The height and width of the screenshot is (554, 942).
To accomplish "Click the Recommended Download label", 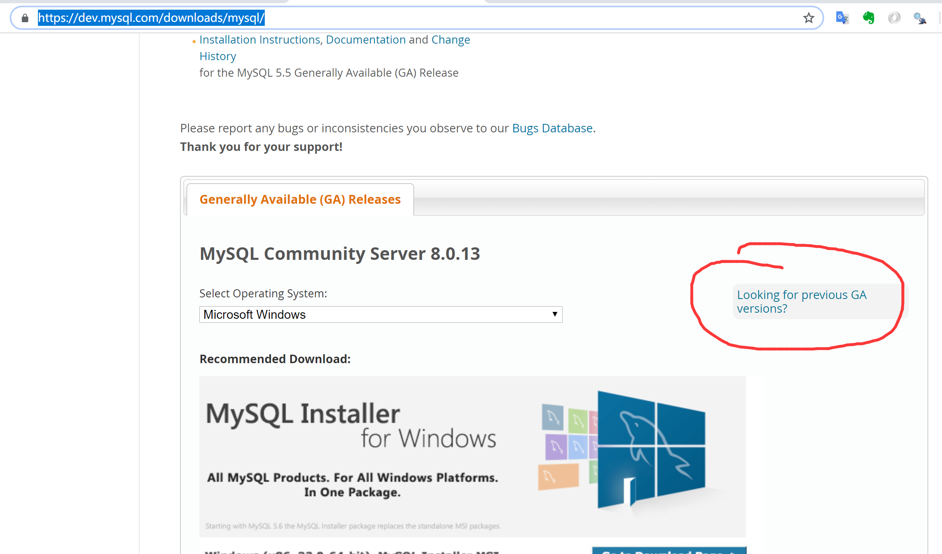I will click(x=275, y=359).
